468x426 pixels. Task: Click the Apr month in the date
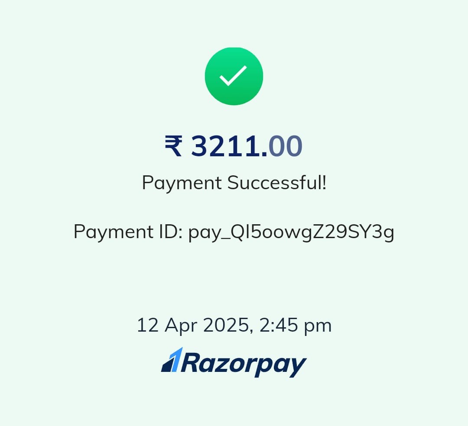[x=181, y=326]
